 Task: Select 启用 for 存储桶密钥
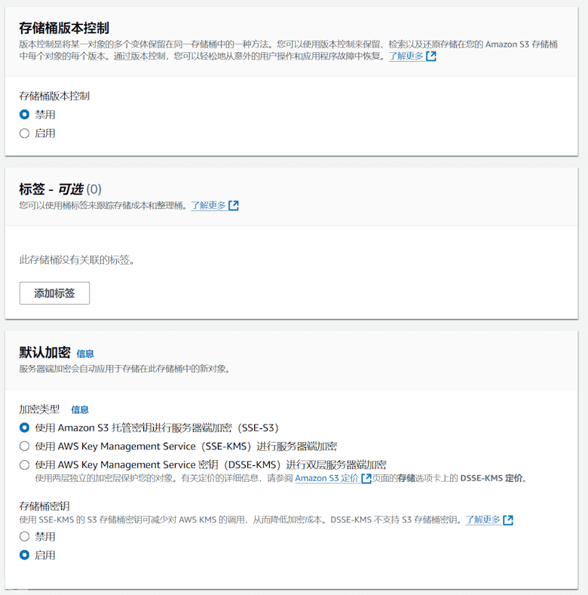pyautogui.click(x=24, y=555)
